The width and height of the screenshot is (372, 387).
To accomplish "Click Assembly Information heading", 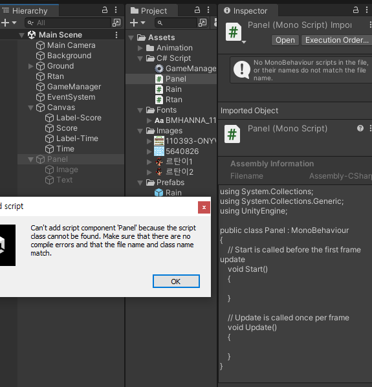I will click(x=272, y=164).
